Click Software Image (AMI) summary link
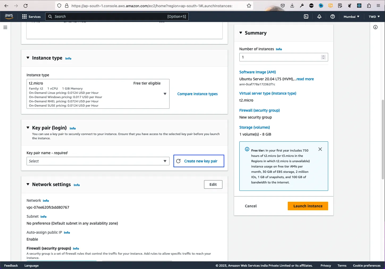Viewport: 385px width, 269px height. [x=257, y=72]
